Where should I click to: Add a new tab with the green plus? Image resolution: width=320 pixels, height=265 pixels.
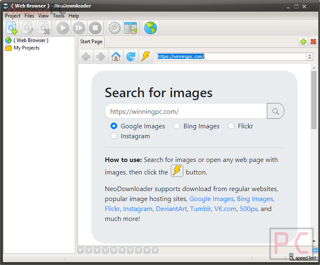click(x=303, y=42)
